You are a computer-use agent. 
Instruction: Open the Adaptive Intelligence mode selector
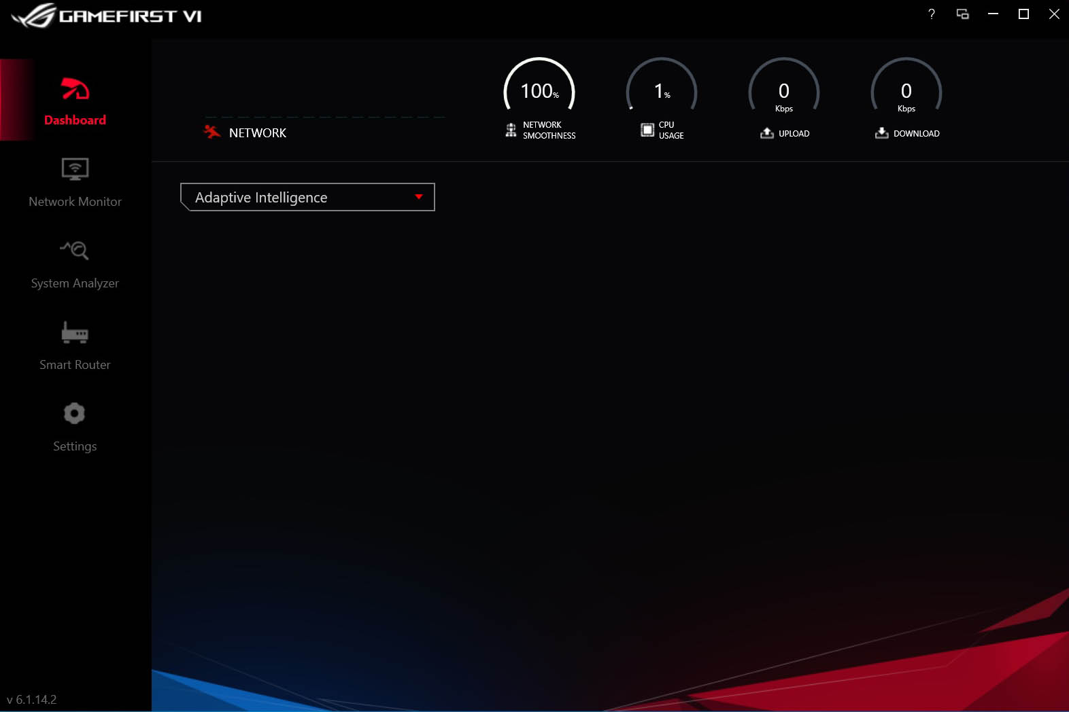[307, 197]
